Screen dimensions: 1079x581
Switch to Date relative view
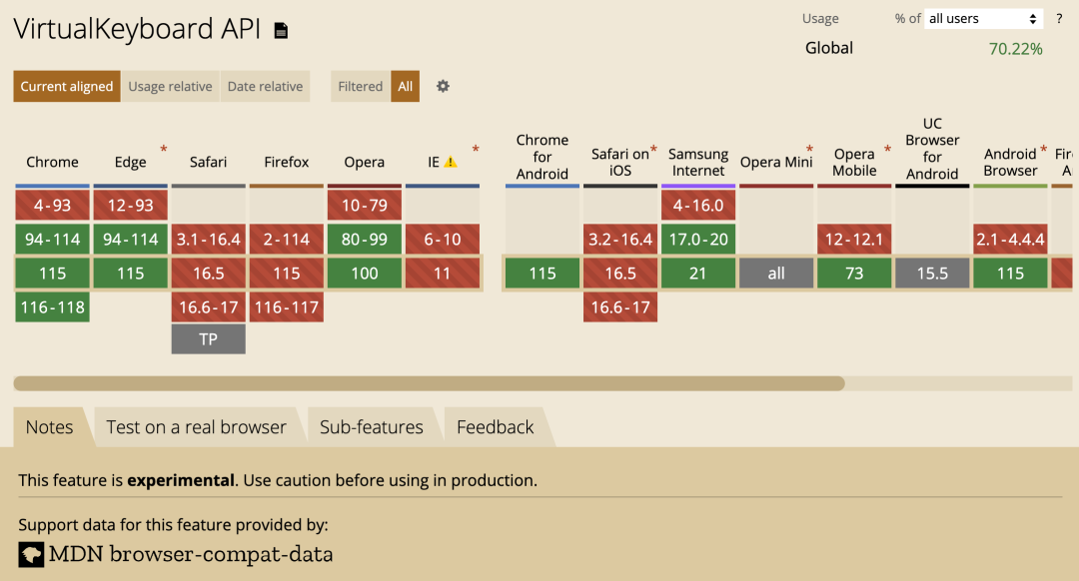click(x=265, y=86)
